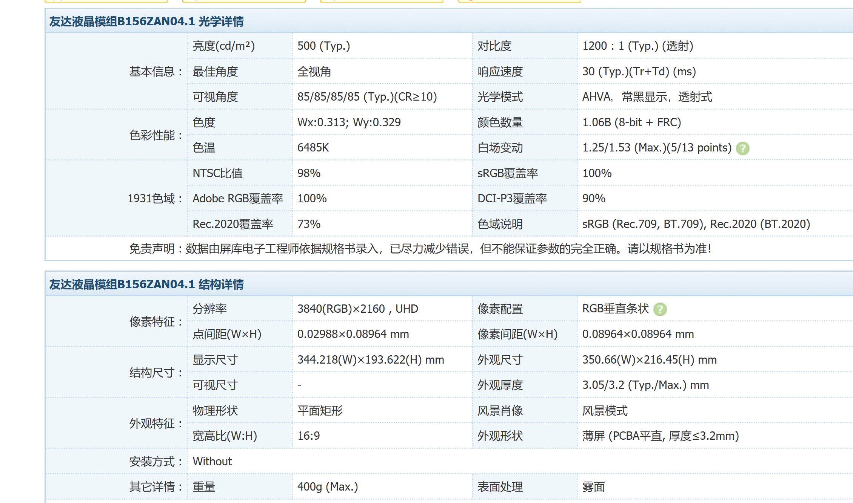853x503 pixels.
Task: Click dot pitch value 0.02988×0.08964 mm
Action: click(353, 334)
